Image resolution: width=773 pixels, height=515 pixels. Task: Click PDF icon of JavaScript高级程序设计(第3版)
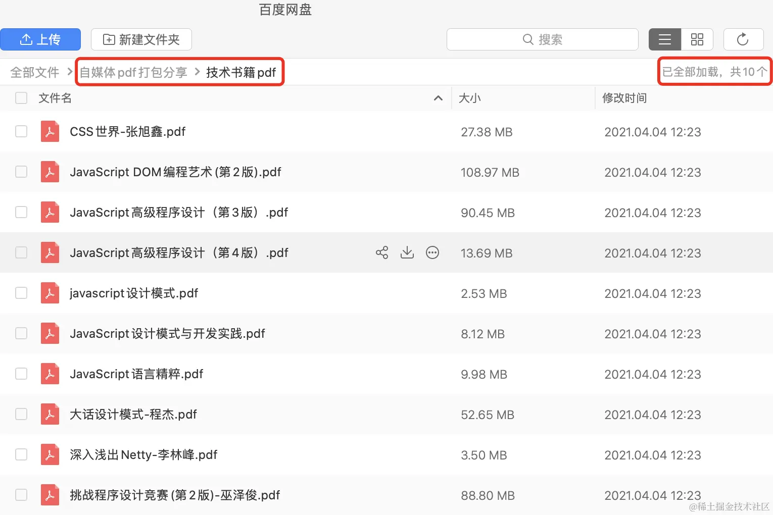[50, 212]
